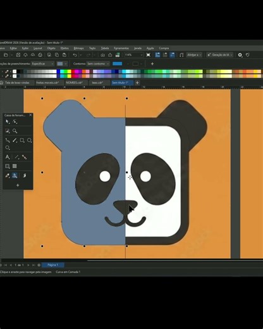Image resolution: width=263 pixels, height=329 pixels.
Task: Click the Open folder icon
Action: (x=6, y=55)
